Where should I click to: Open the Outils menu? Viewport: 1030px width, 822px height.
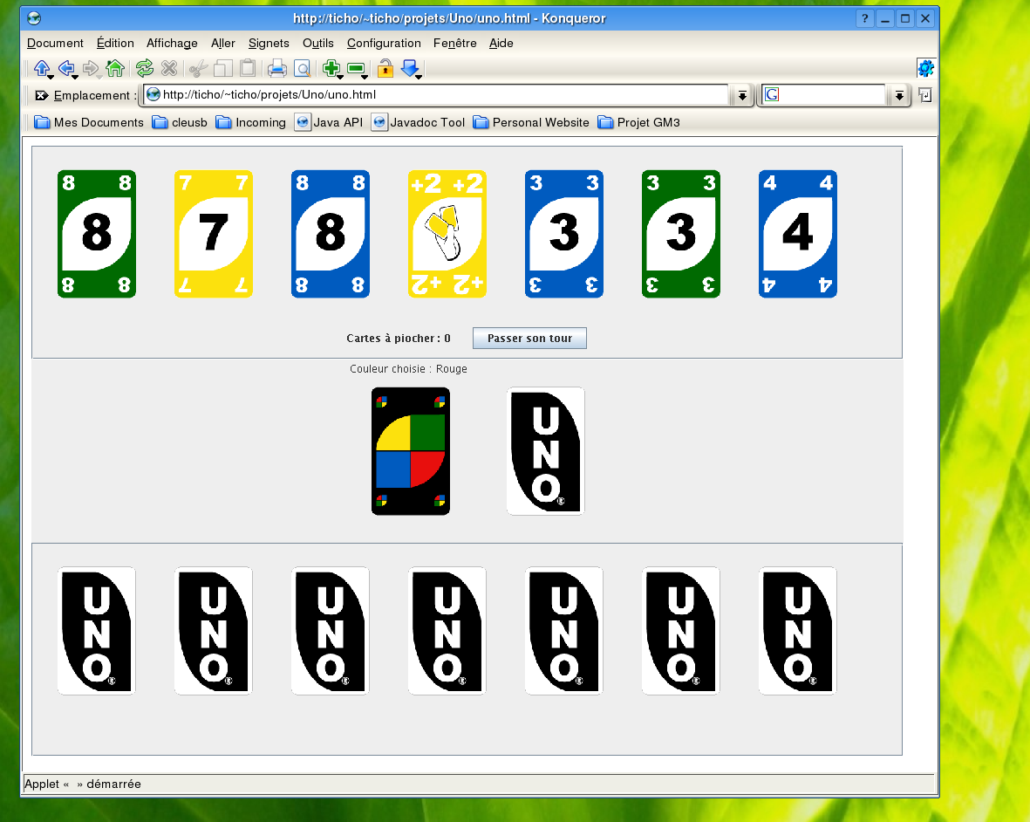point(318,44)
